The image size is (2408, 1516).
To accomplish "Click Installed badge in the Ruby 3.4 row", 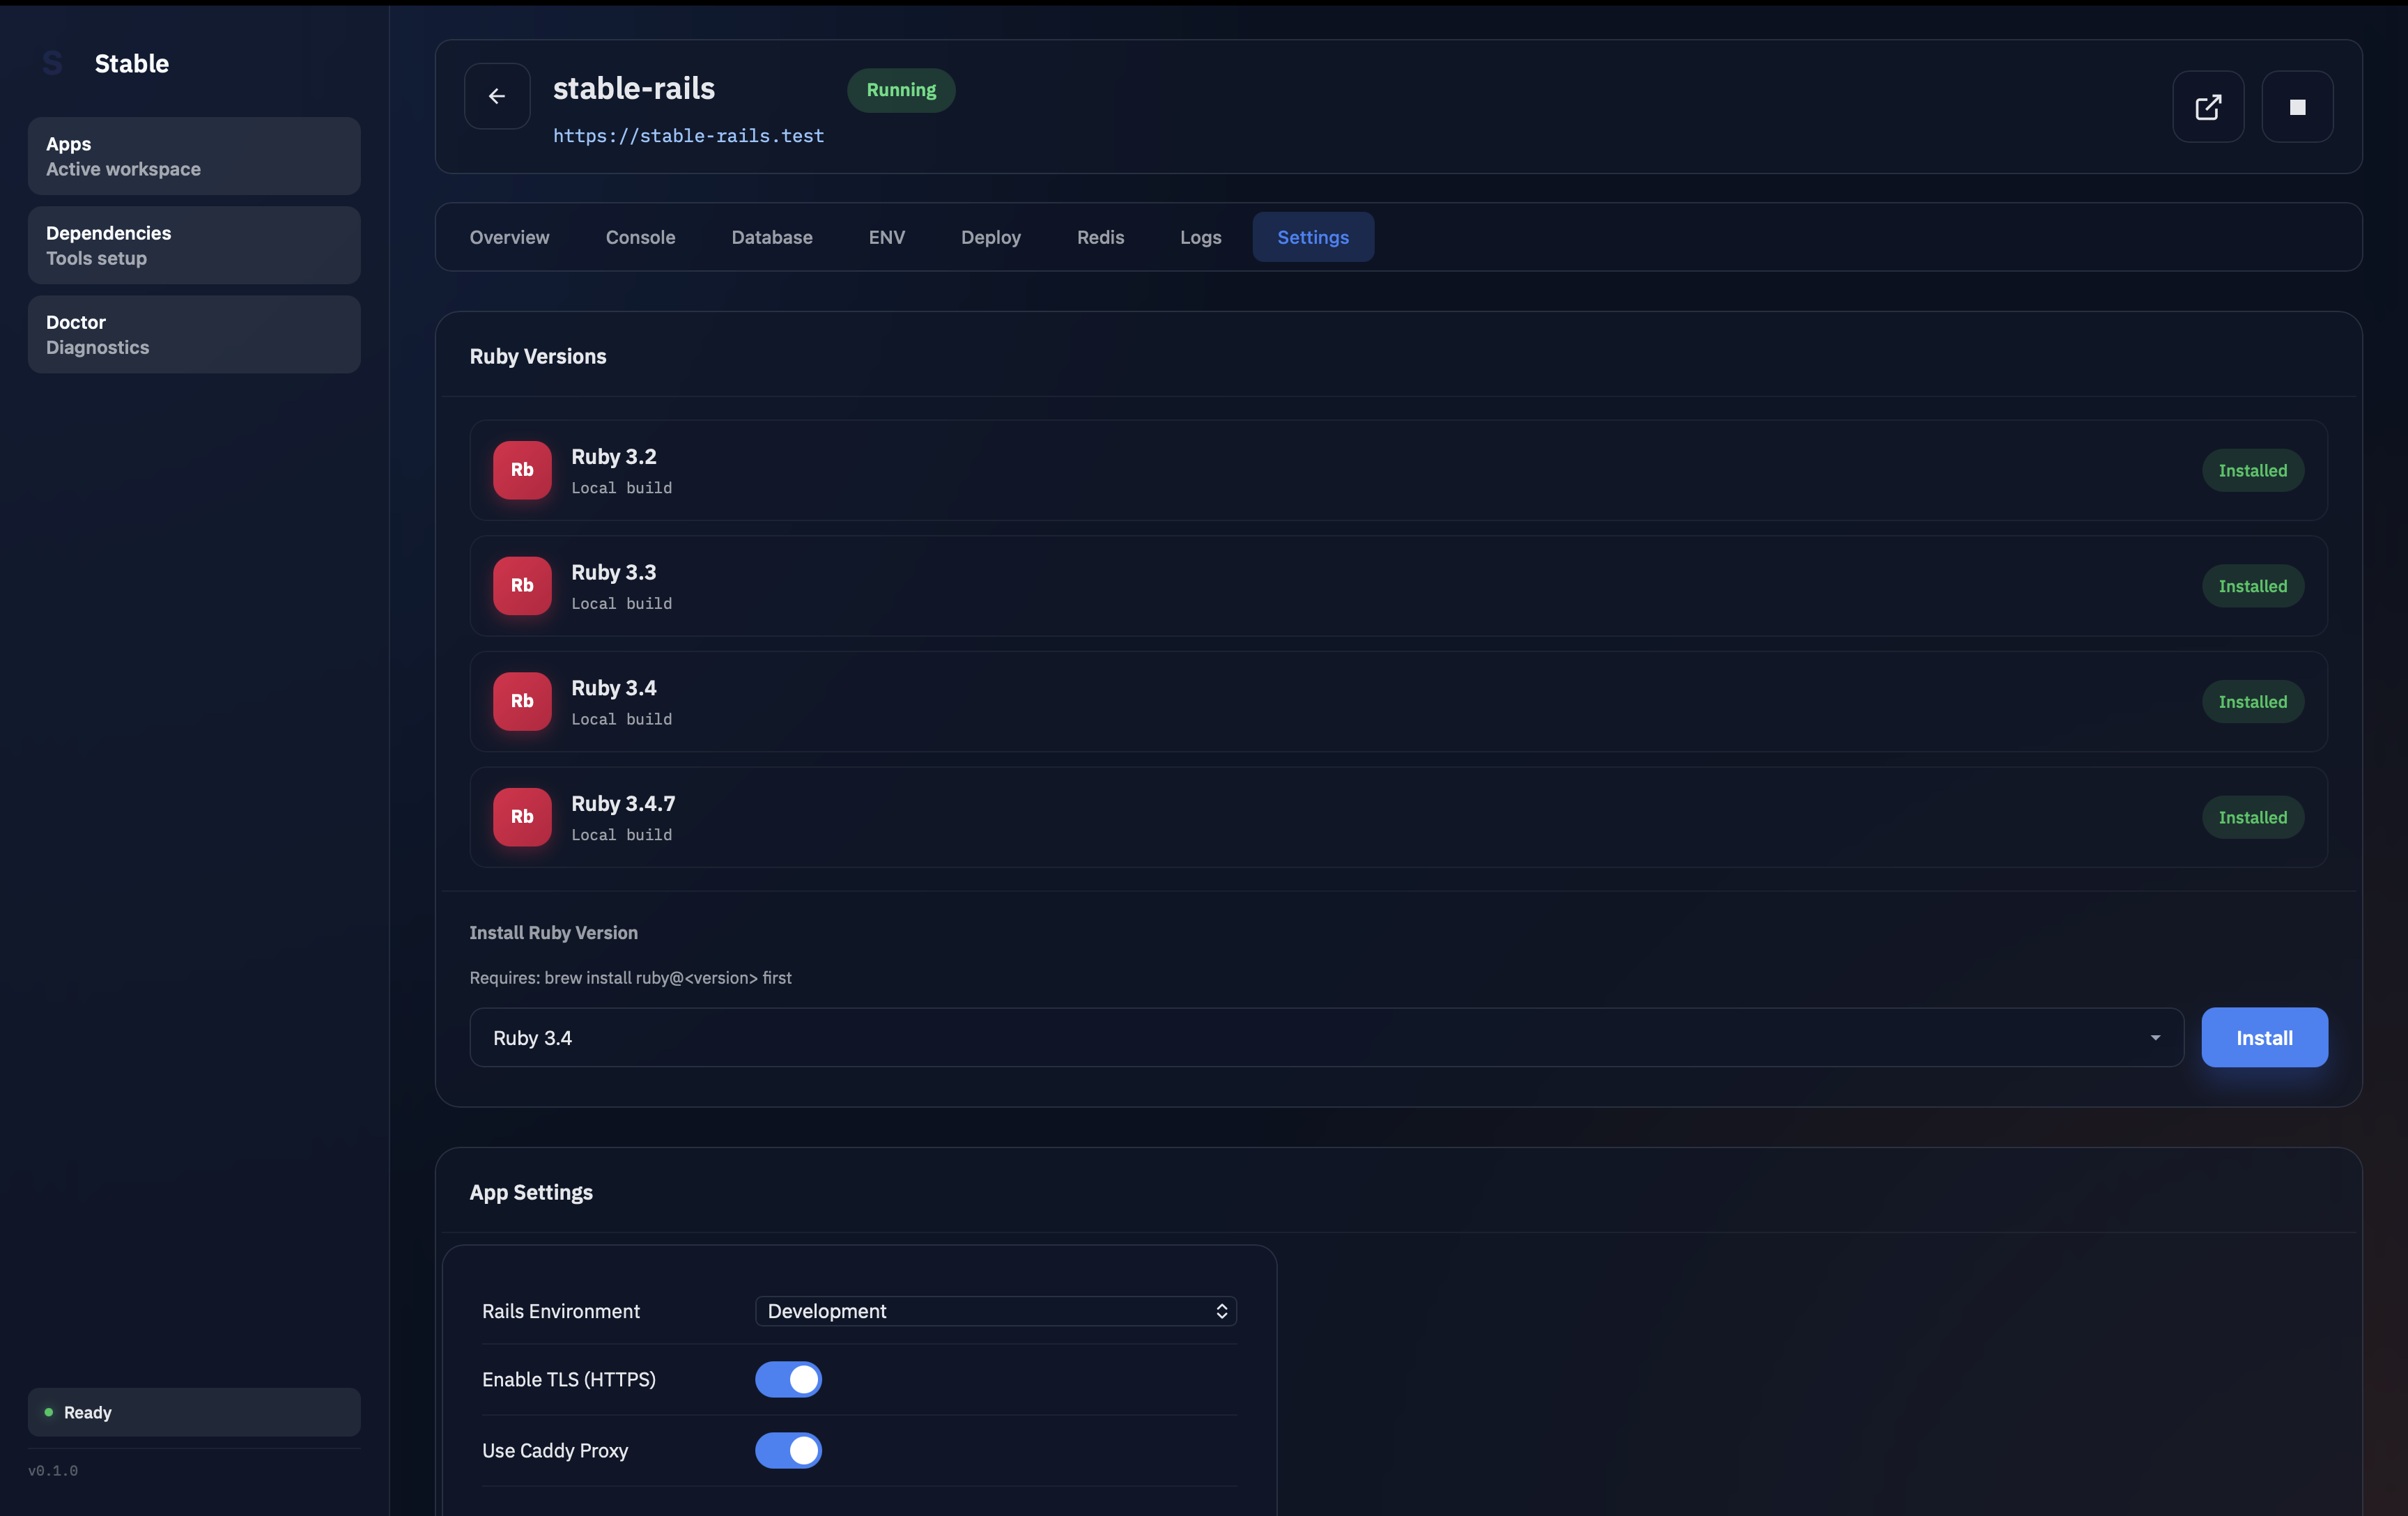I will (2253, 702).
